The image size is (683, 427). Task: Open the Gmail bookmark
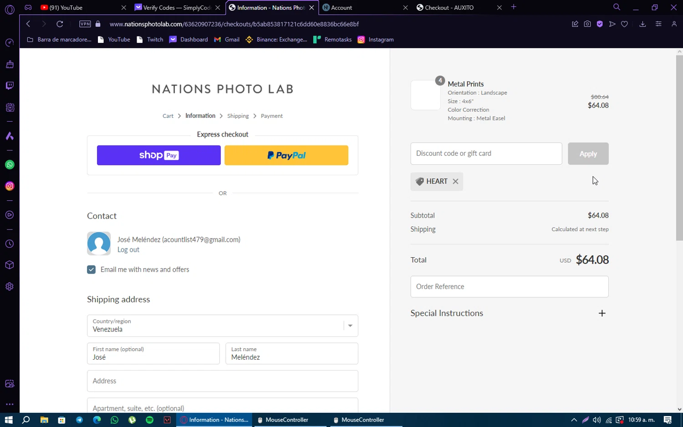click(227, 40)
